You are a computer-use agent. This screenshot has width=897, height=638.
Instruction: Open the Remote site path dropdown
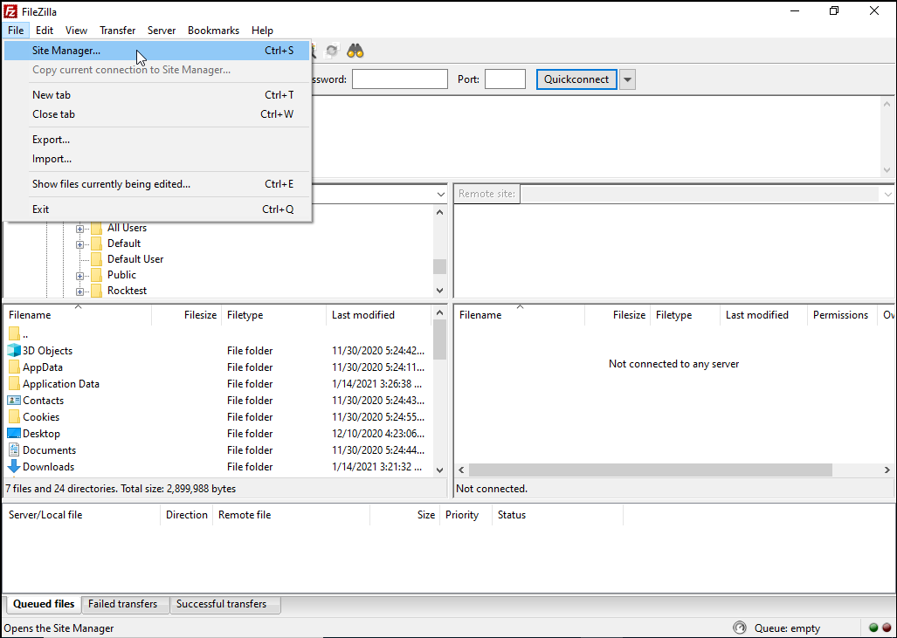[887, 195]
